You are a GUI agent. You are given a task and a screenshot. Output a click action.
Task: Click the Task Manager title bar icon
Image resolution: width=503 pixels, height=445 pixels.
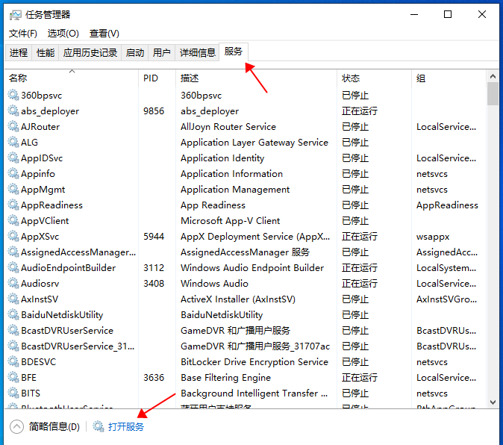click(16, 14)
